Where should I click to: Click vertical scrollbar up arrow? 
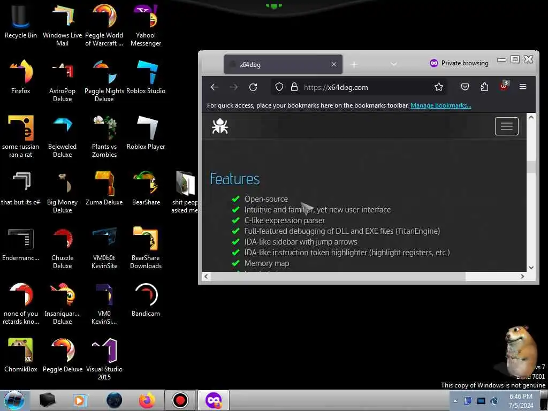(x=531, y=117)
